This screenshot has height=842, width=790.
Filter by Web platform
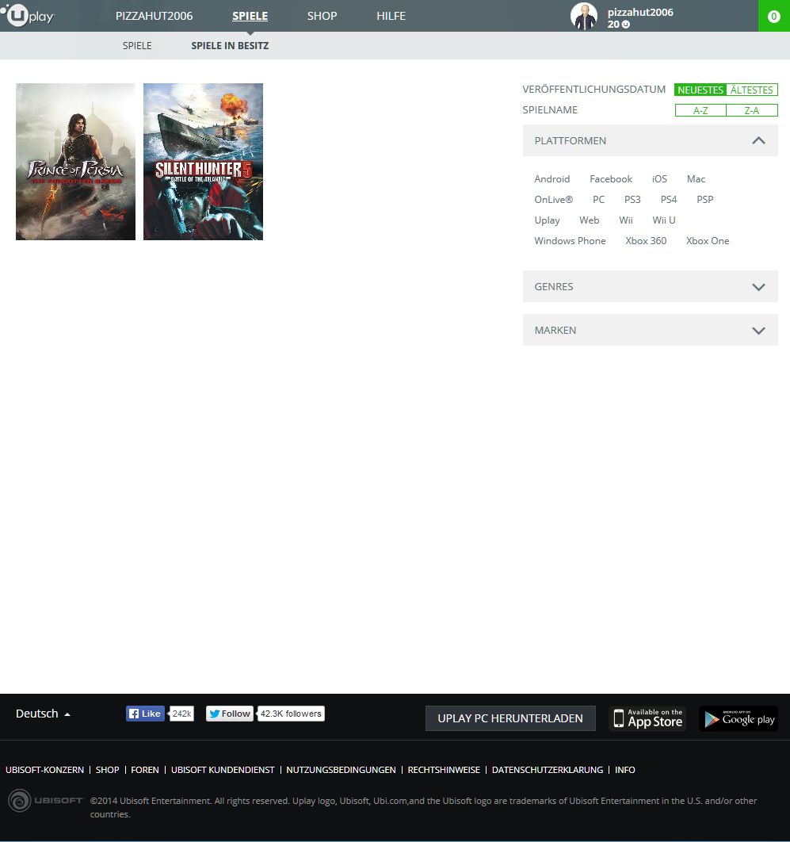pos(589,220)
